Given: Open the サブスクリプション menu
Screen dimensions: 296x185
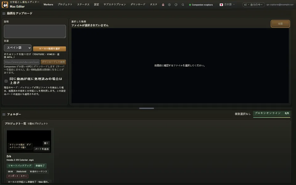Looking at the screenshot, I should (115, 5).
